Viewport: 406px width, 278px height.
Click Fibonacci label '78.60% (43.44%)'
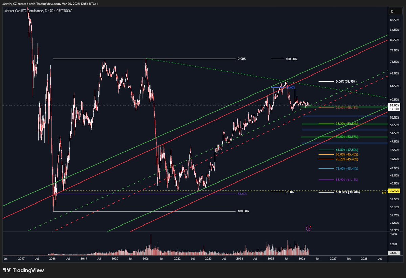pos(346,168)
